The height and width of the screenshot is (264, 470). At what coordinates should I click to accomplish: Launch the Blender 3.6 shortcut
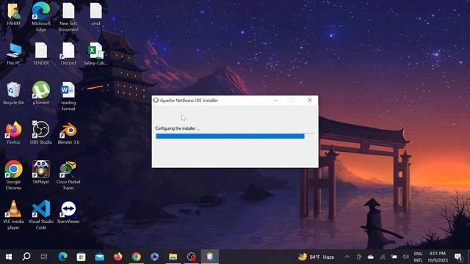[x=68, y=133]
